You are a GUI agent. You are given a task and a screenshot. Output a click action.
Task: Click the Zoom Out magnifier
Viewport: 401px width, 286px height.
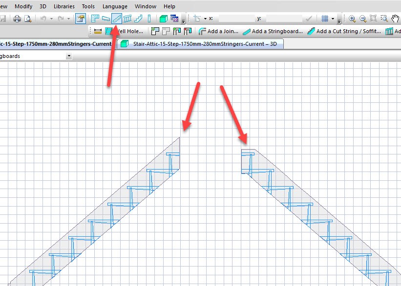(x=362, y=19)
